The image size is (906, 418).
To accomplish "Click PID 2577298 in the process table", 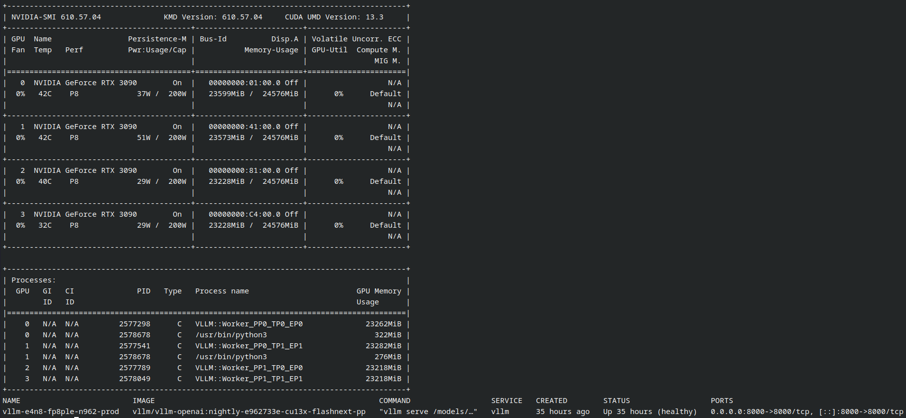I will [x=134, y=324].
